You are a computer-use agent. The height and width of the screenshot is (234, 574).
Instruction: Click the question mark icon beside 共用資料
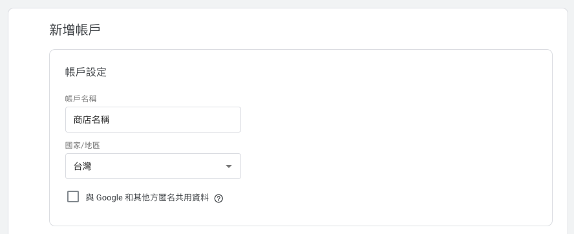218,198
